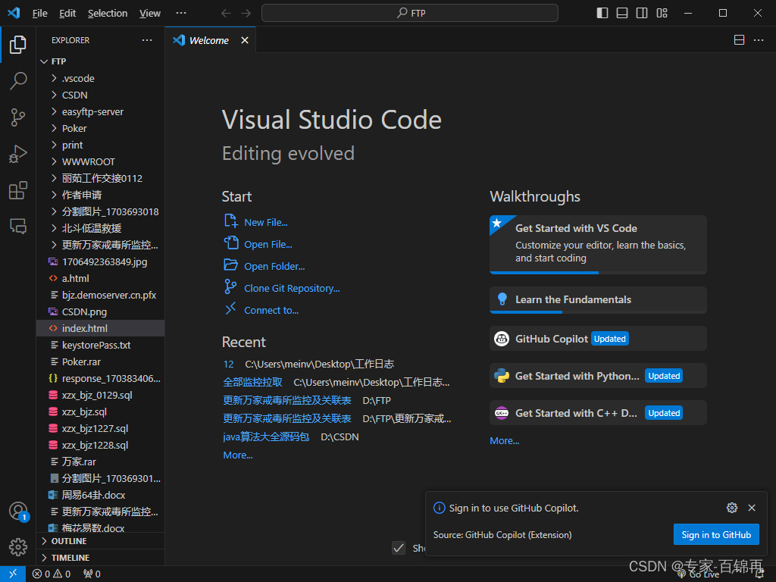Open the Explorer view in activity bar

click(x=18, y=45)
